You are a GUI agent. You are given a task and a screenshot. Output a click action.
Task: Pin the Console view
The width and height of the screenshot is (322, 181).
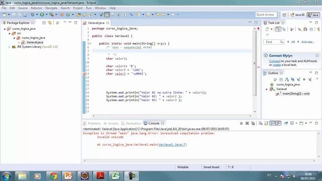286,123
